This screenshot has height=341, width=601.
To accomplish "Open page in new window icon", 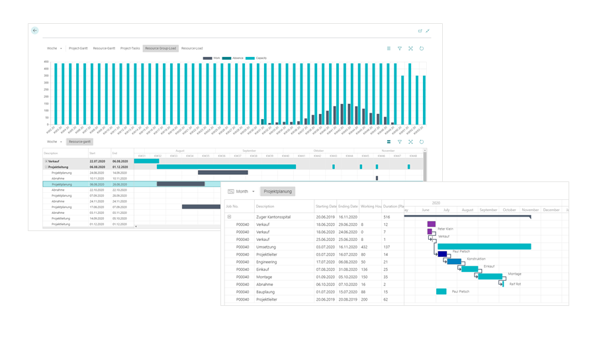I will (x=420, y=30).
